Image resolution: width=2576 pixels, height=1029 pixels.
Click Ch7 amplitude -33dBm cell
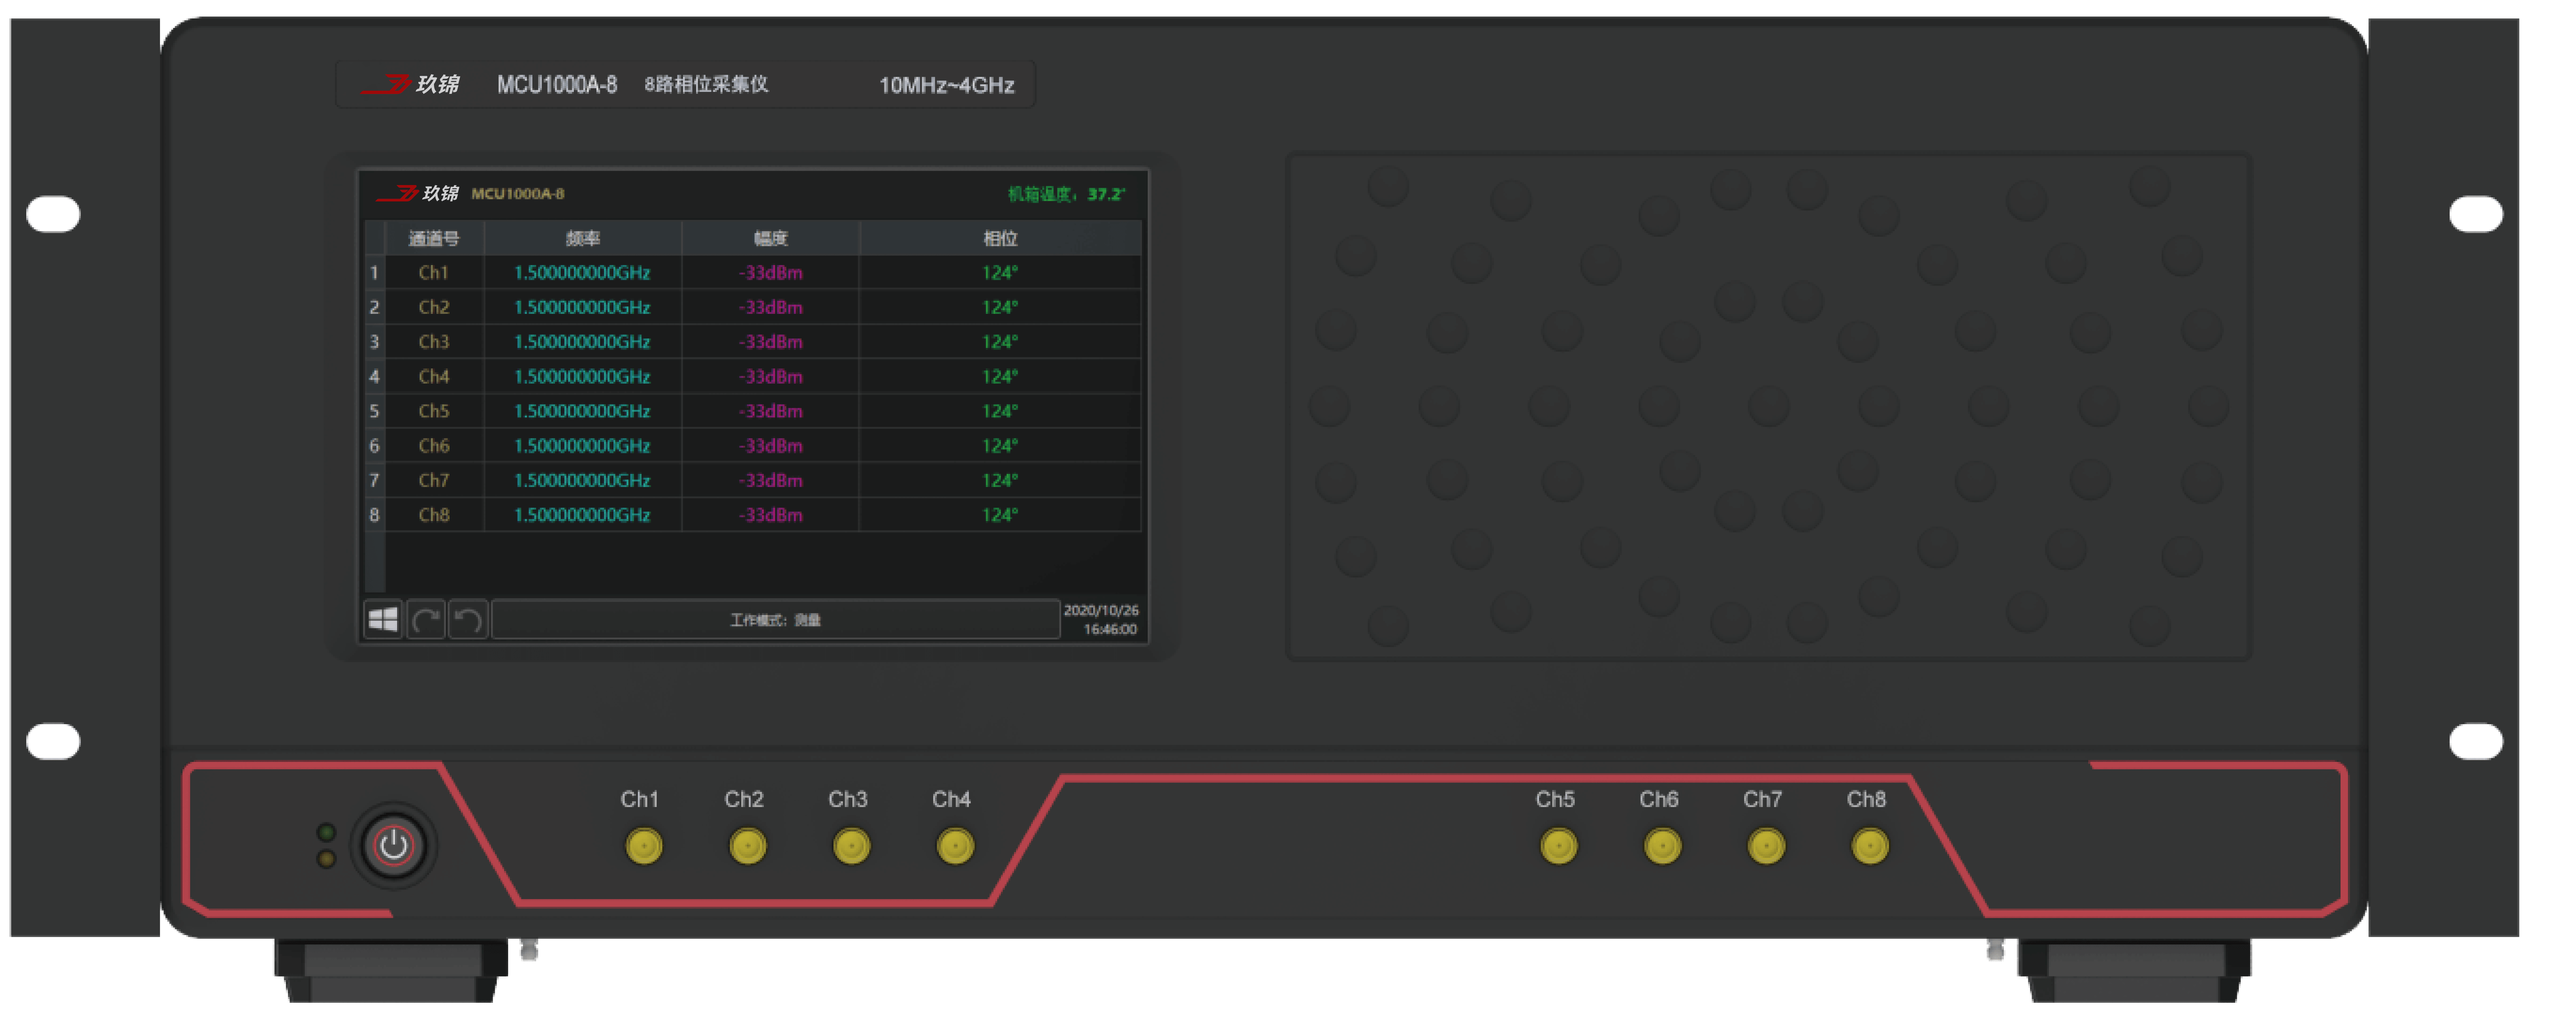pyautogui.click(x=770, y=481)
